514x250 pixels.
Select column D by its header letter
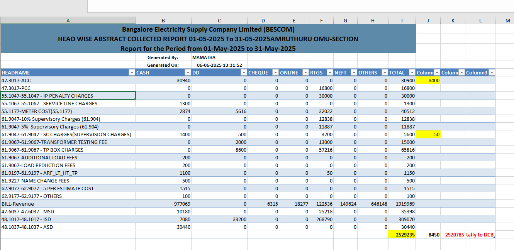click(263, 20)
